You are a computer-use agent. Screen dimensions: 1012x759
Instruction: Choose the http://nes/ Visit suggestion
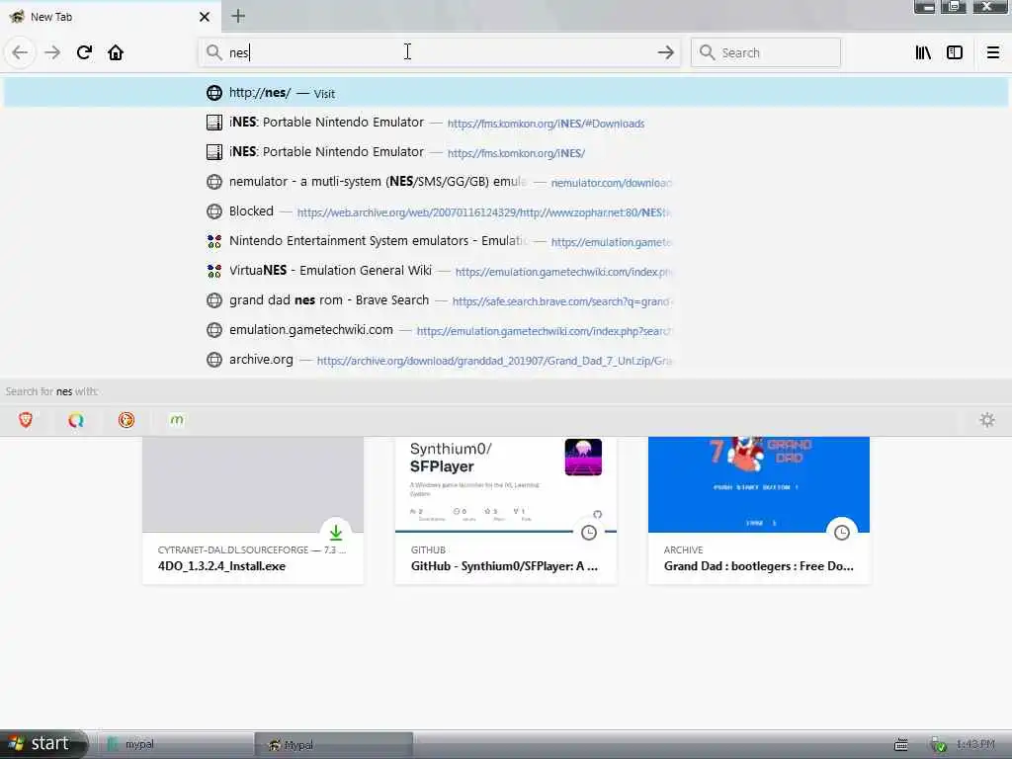(x=506, y=92)
